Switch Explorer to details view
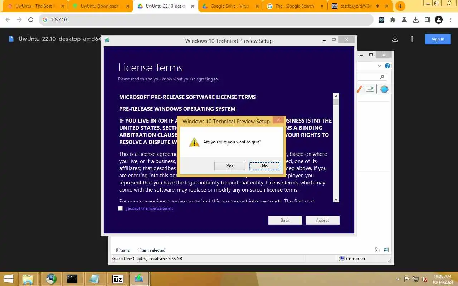The height and width of the screenshot is (286, 458). coord(378,250)
